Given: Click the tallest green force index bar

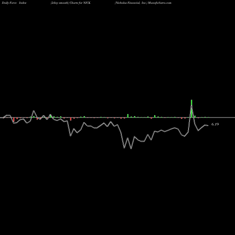Looking at the screenshot, I should [191, 109].
